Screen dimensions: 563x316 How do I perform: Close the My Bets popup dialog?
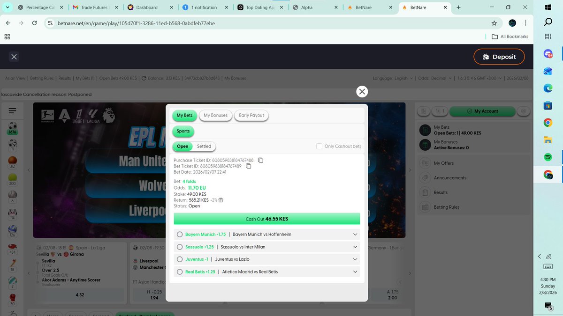pyautogui.click(x=362, y=92)
